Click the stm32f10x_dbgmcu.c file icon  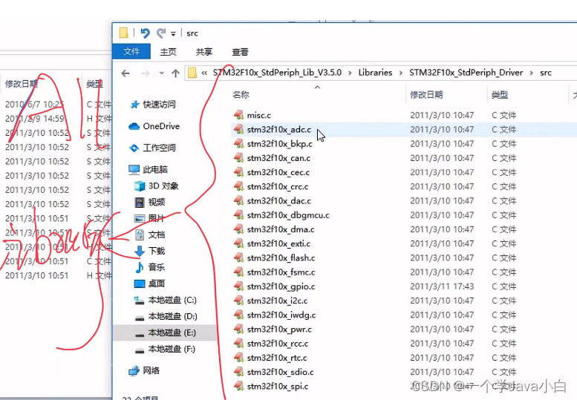[238, 214]
